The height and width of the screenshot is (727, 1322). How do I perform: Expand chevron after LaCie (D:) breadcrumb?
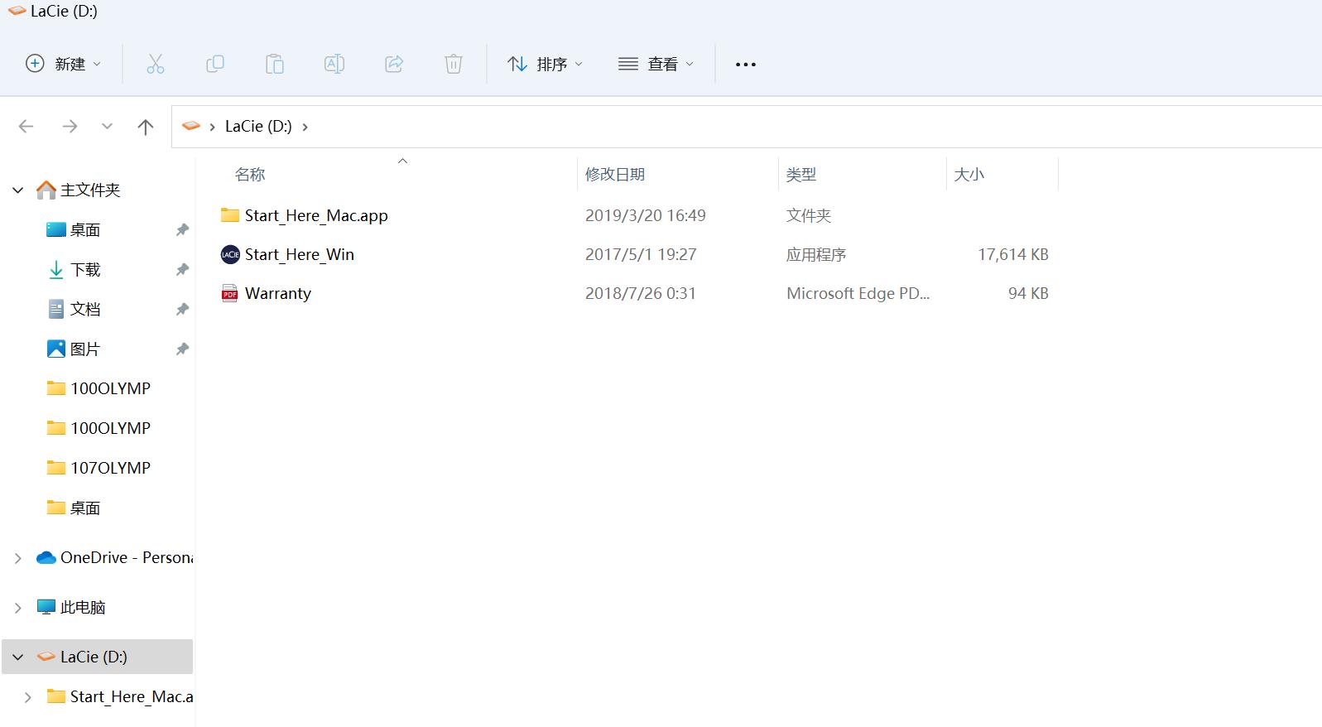(x=305, y=127)
